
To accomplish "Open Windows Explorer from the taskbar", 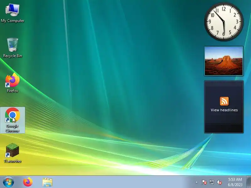I will click(x=47, y=182).
